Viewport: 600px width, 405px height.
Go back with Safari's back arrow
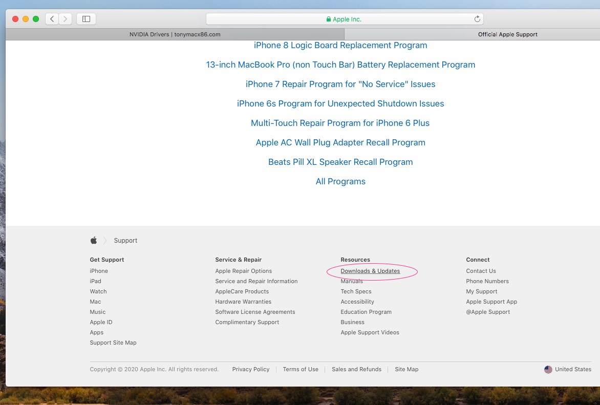(x=52, y=19)
